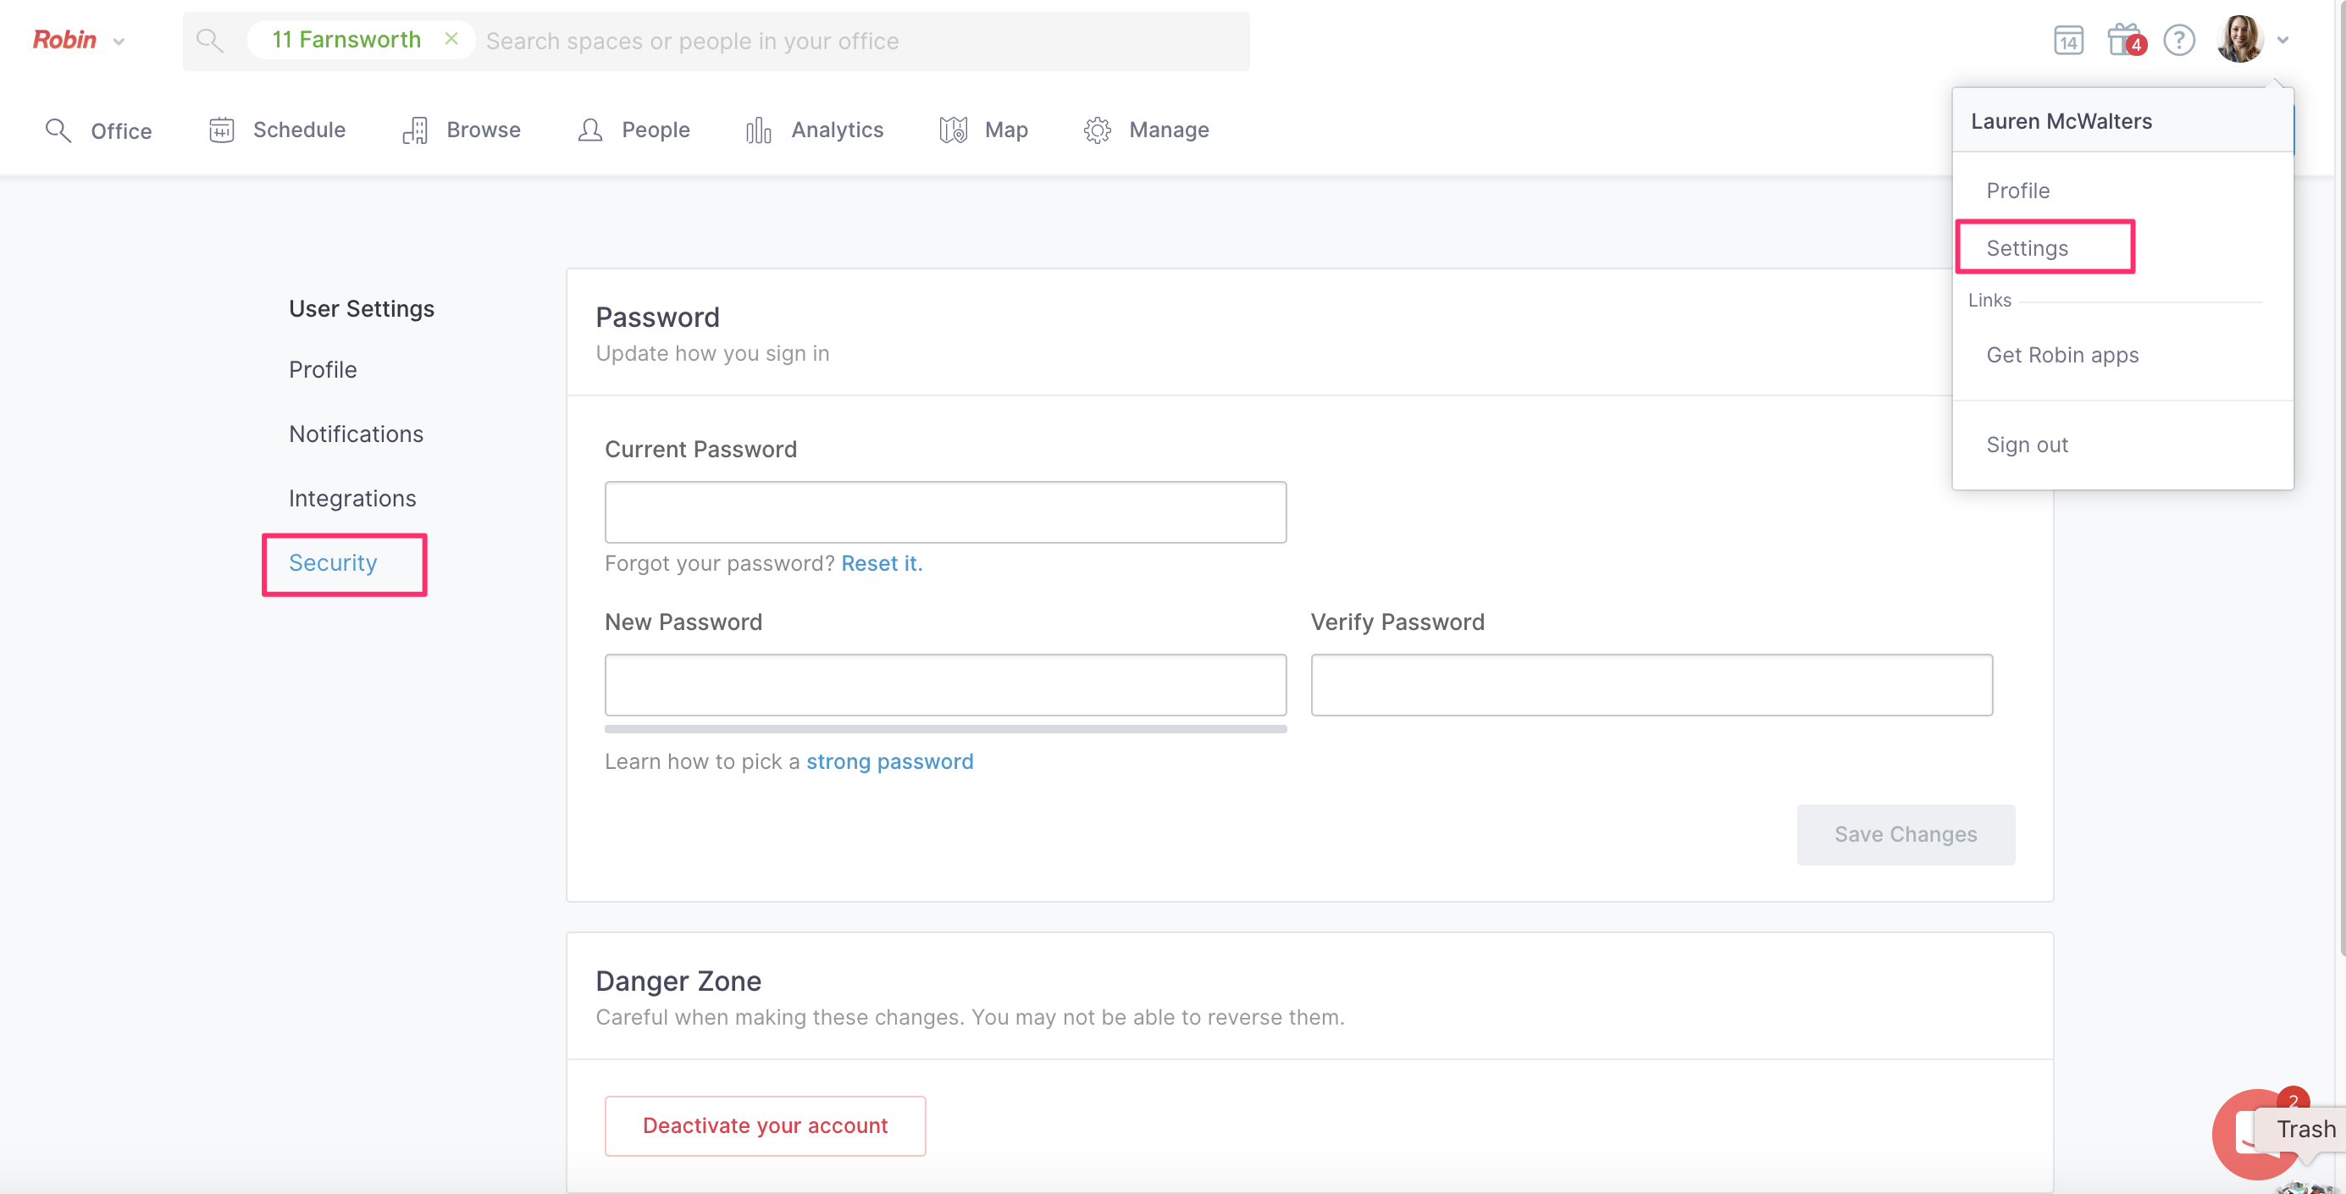
Task: Remove the 11 Farnsworth filter chip
Action: [451, 39]
